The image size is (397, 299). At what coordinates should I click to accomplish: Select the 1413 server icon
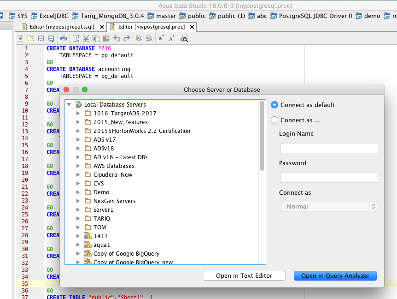click(x=88, y=236)
